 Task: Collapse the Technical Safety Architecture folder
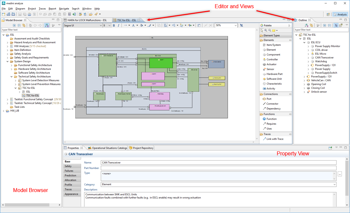pyautogui.click(x=12, y=77)
